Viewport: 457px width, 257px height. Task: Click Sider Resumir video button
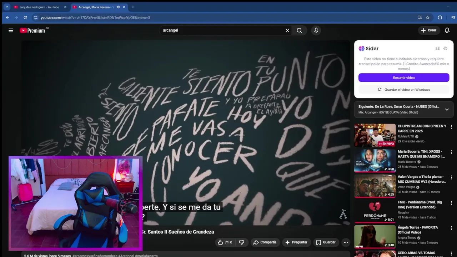click(x=404, y=77)
